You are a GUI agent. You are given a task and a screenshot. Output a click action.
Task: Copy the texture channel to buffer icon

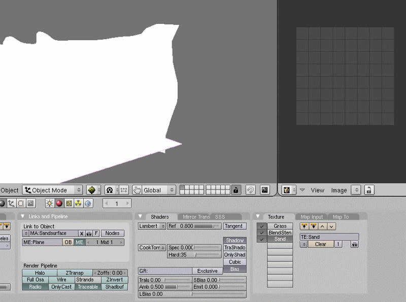(304, 226)
